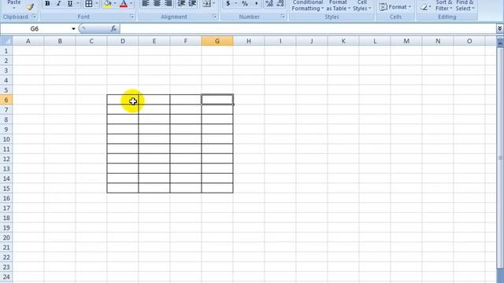The image size is (504, 283).
Task: Apply yellow Fill Color bucket
Action: click(107, 3)
